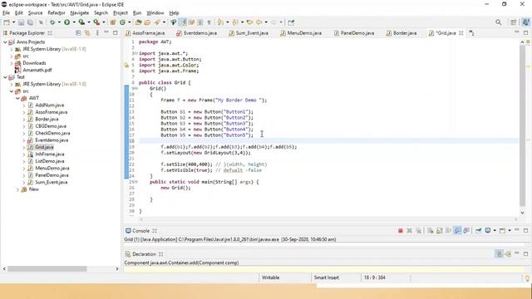Expand the New package node
The width and height of the screenshot is (532, 299).
(x=17, y=189)
